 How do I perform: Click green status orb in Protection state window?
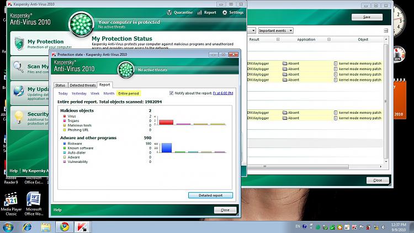(126, 70)
